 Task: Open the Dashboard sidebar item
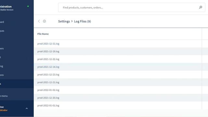tap(2, 22)
